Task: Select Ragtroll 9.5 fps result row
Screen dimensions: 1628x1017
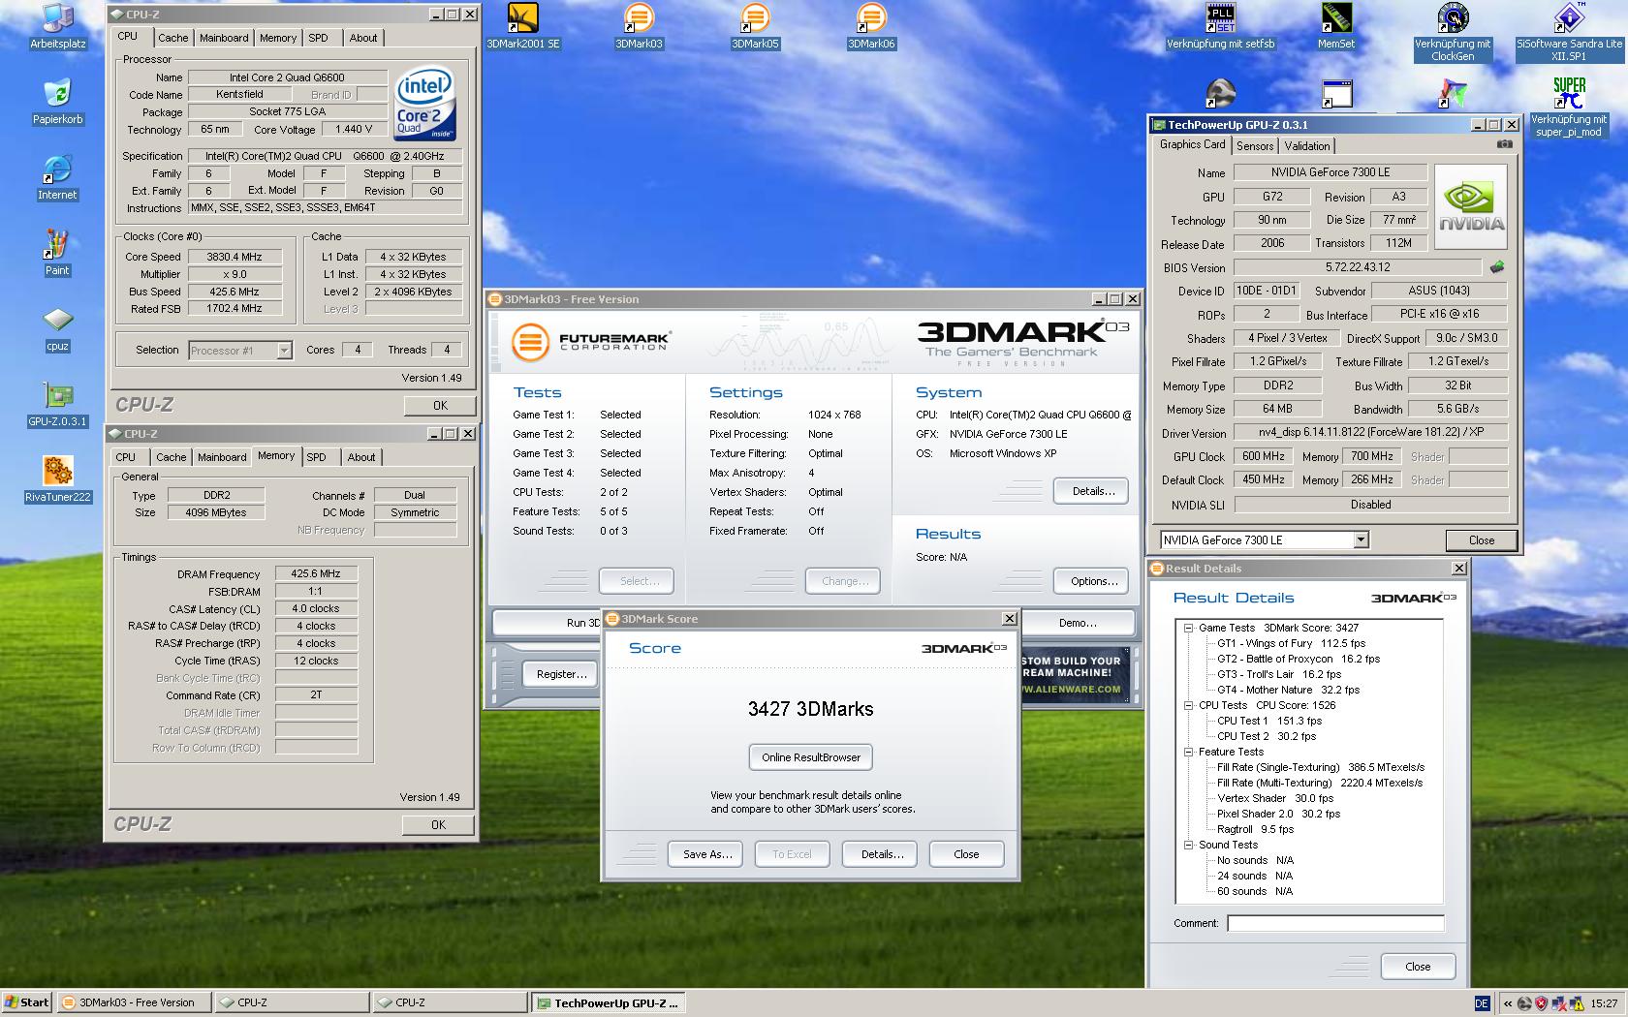Action: click(1255, 829)
